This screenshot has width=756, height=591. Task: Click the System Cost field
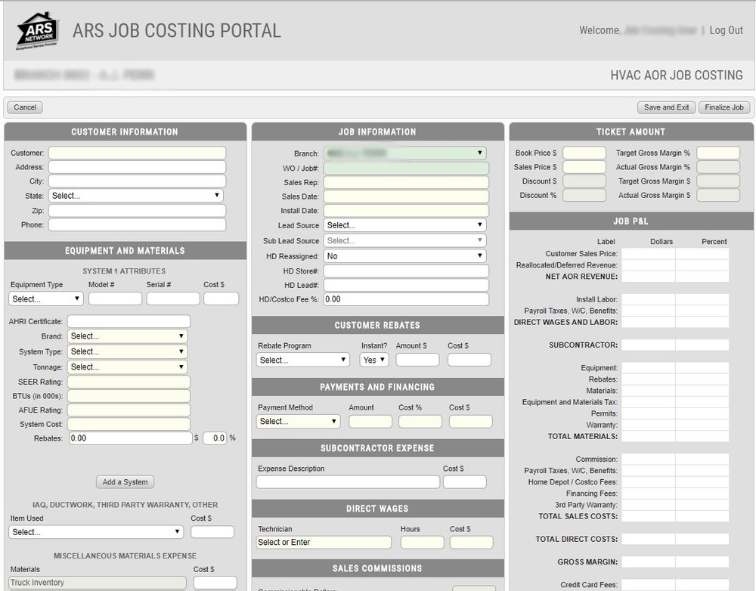pos(129,424)
